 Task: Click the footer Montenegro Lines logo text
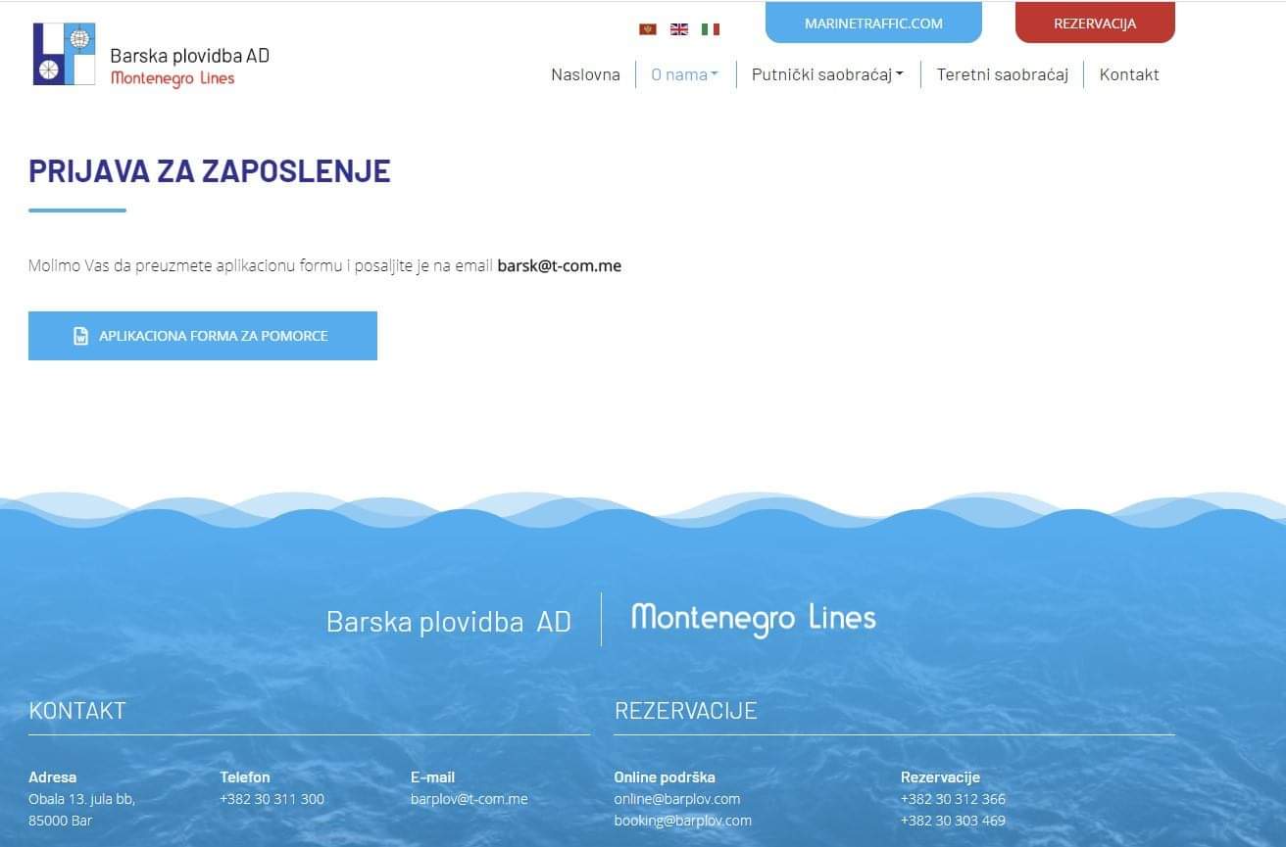[753, 619]
